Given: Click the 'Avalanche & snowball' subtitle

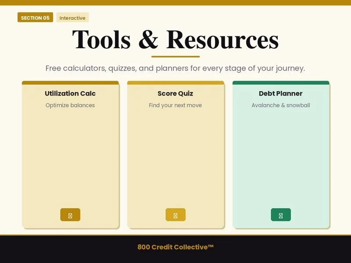Looking at the screenshot, I should pyautogui.click(x=281, y=105).
